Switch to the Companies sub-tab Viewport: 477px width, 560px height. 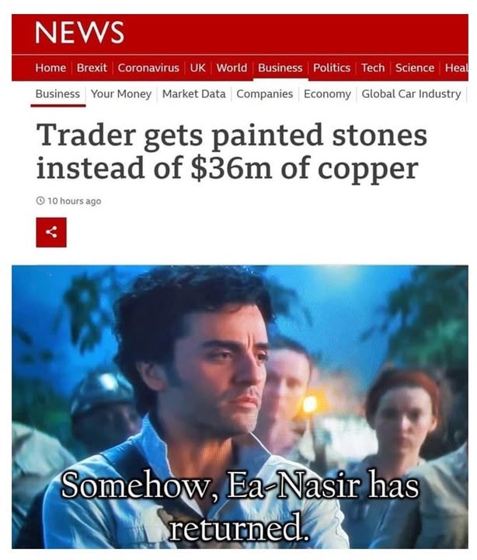pyautogui.click(x=265, y=94)
